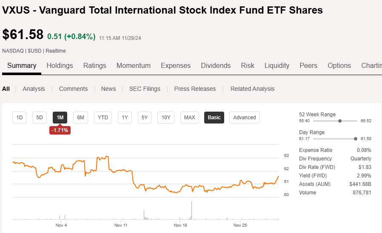Select the 10Y chart range
This screenshot has width=382, height=233.
[166, 118]
